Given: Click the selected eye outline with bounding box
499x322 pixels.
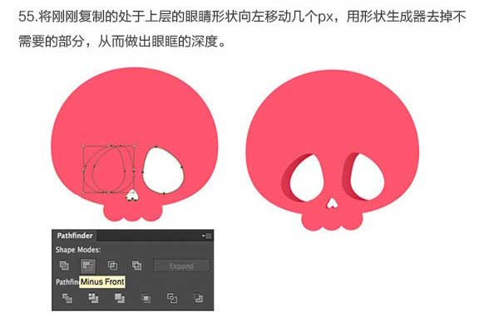Looking at the screenshot, I should click(109, 169).
